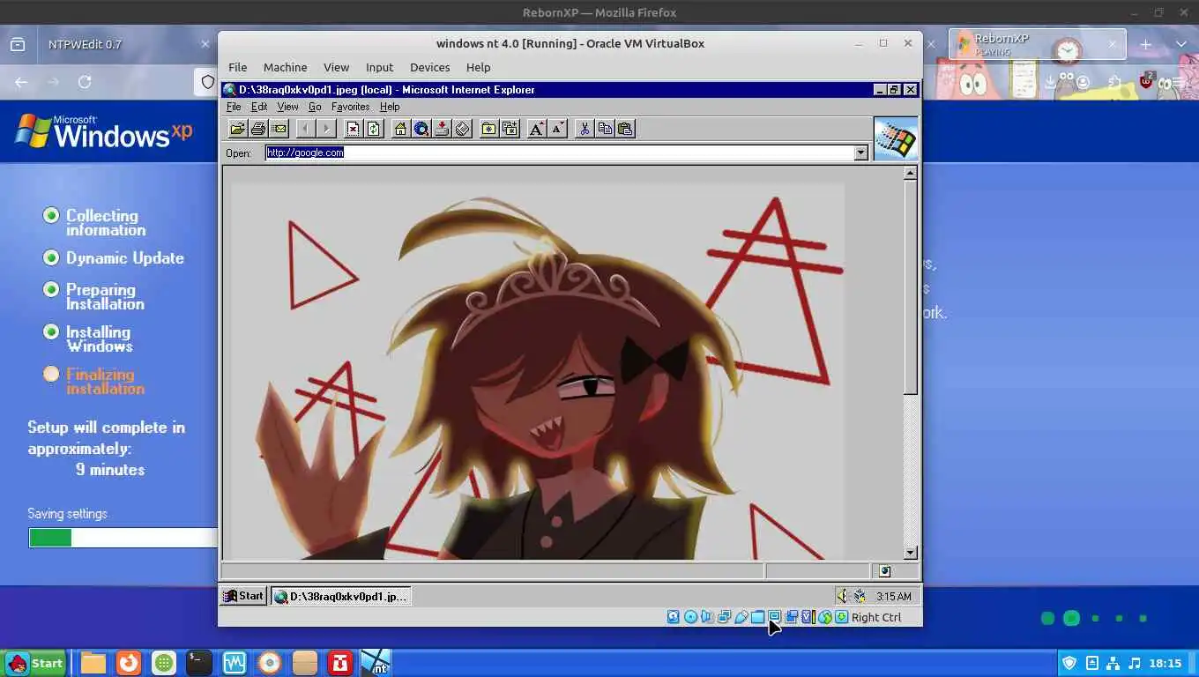Screen dimensions: 1199x677
Task: Expand the IE address bar dropdown arrow
Action: [x=860, y=153]
